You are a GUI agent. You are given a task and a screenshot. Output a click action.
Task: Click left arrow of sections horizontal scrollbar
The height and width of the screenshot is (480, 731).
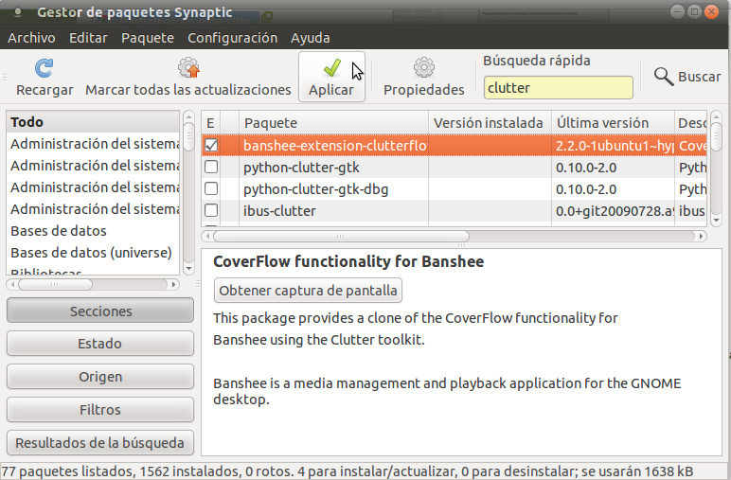(12, 284)
